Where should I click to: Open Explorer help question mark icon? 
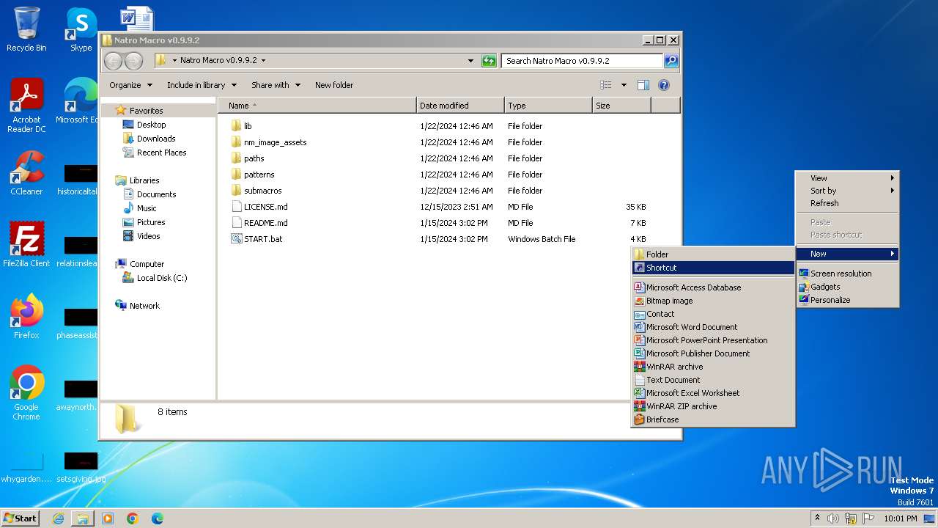click(664, 85)
